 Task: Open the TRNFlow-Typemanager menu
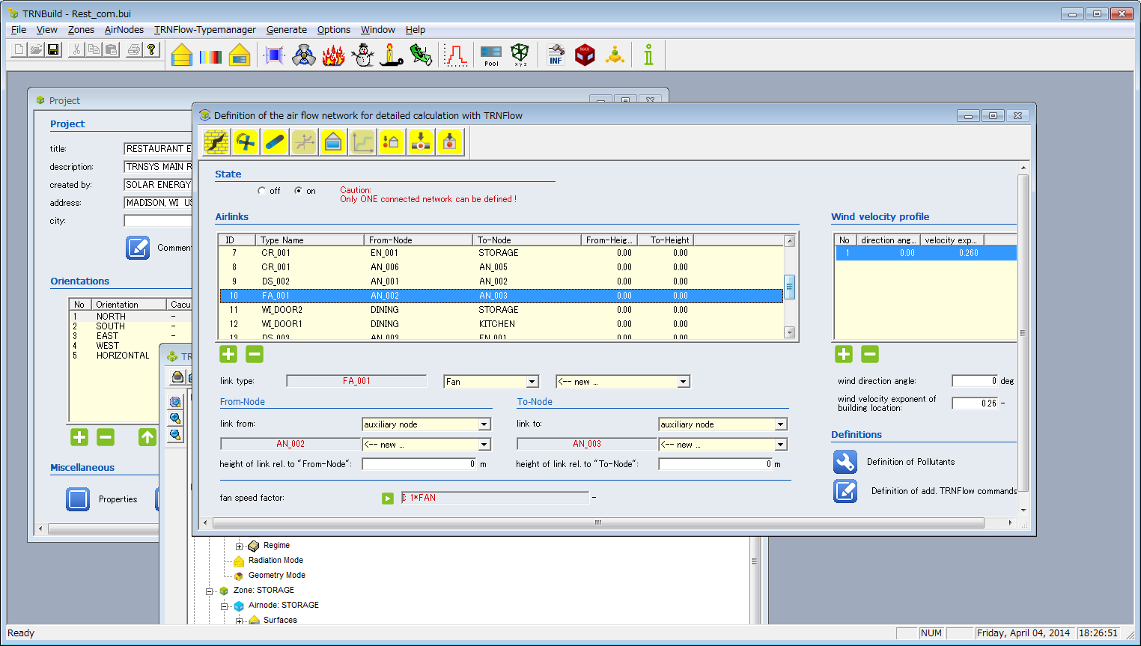(x=205, y=30)
